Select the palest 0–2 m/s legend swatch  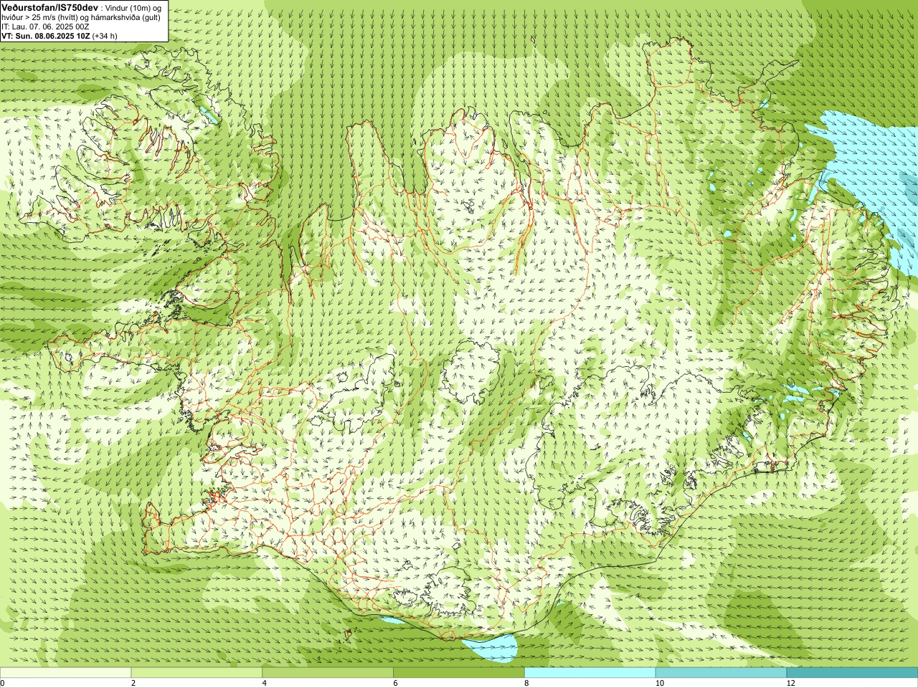point(65,672)
